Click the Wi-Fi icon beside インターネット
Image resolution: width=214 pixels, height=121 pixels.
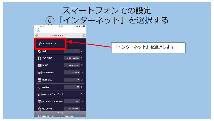pyautogui.click(x=39, y=44)
